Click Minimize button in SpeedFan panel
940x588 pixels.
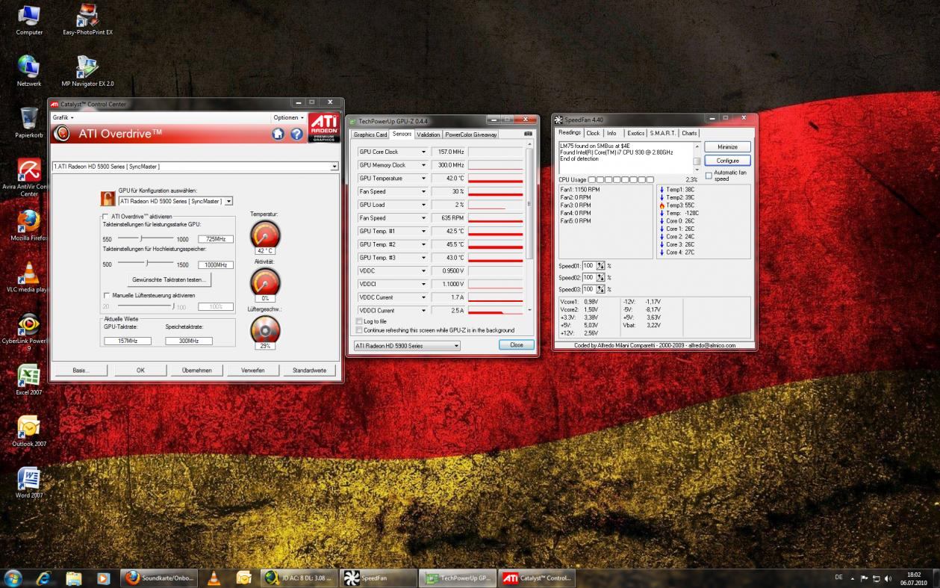[x=727, y=147]
